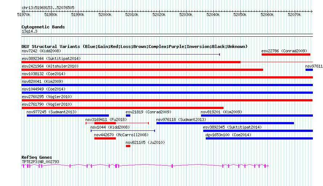
Task: Click the red esv2761790 loss bar
Action: coord(123,108)
